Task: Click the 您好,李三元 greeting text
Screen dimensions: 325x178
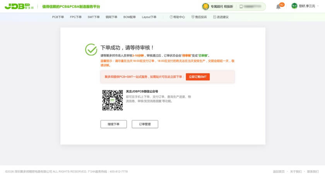Action: 307,6
